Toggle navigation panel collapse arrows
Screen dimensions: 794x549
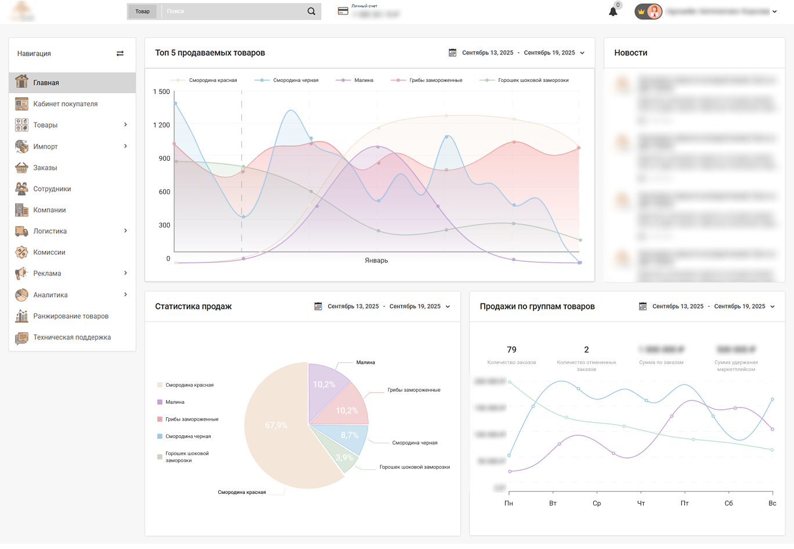120,53
